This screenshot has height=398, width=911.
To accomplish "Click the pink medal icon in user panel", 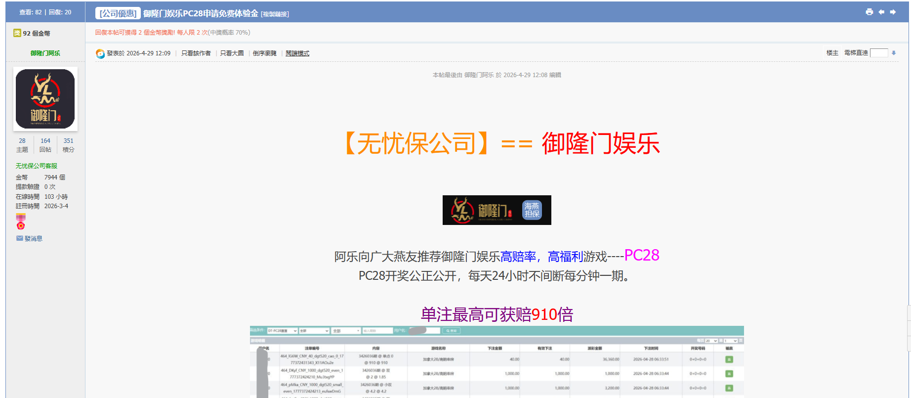I will (21, 222).
